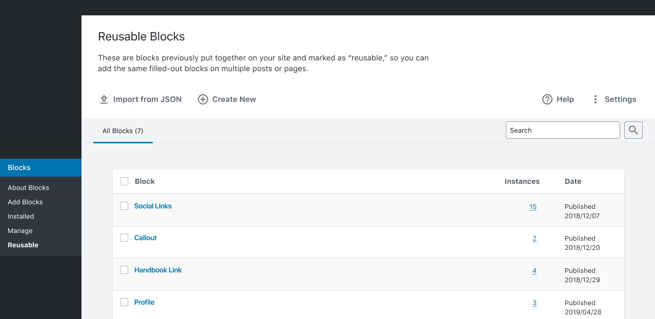Screen dimensions: 655x319
Task: View the 15 instances of Social Links
Action: [x=533, y=206]
